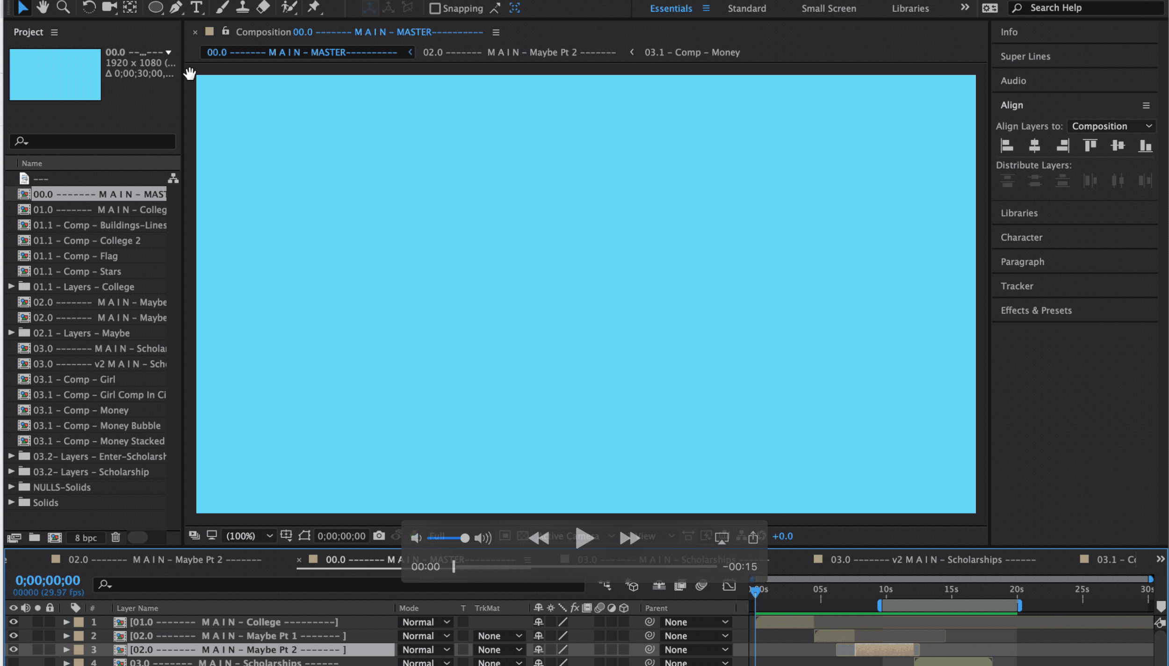Open Interpret Footage from Project panel footer
1169x666 pixels.
tap(14, 537)
